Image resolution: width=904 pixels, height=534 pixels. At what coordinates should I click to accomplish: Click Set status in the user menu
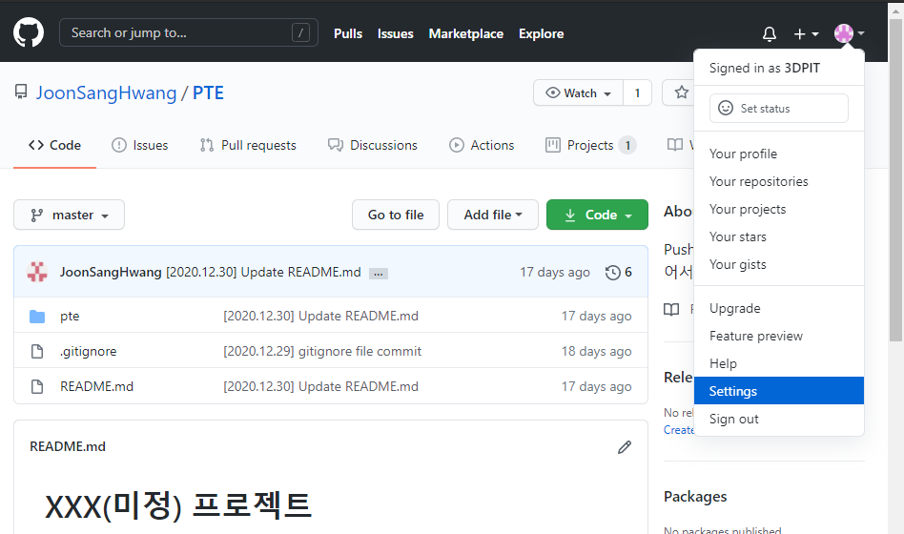pos(779,109)
